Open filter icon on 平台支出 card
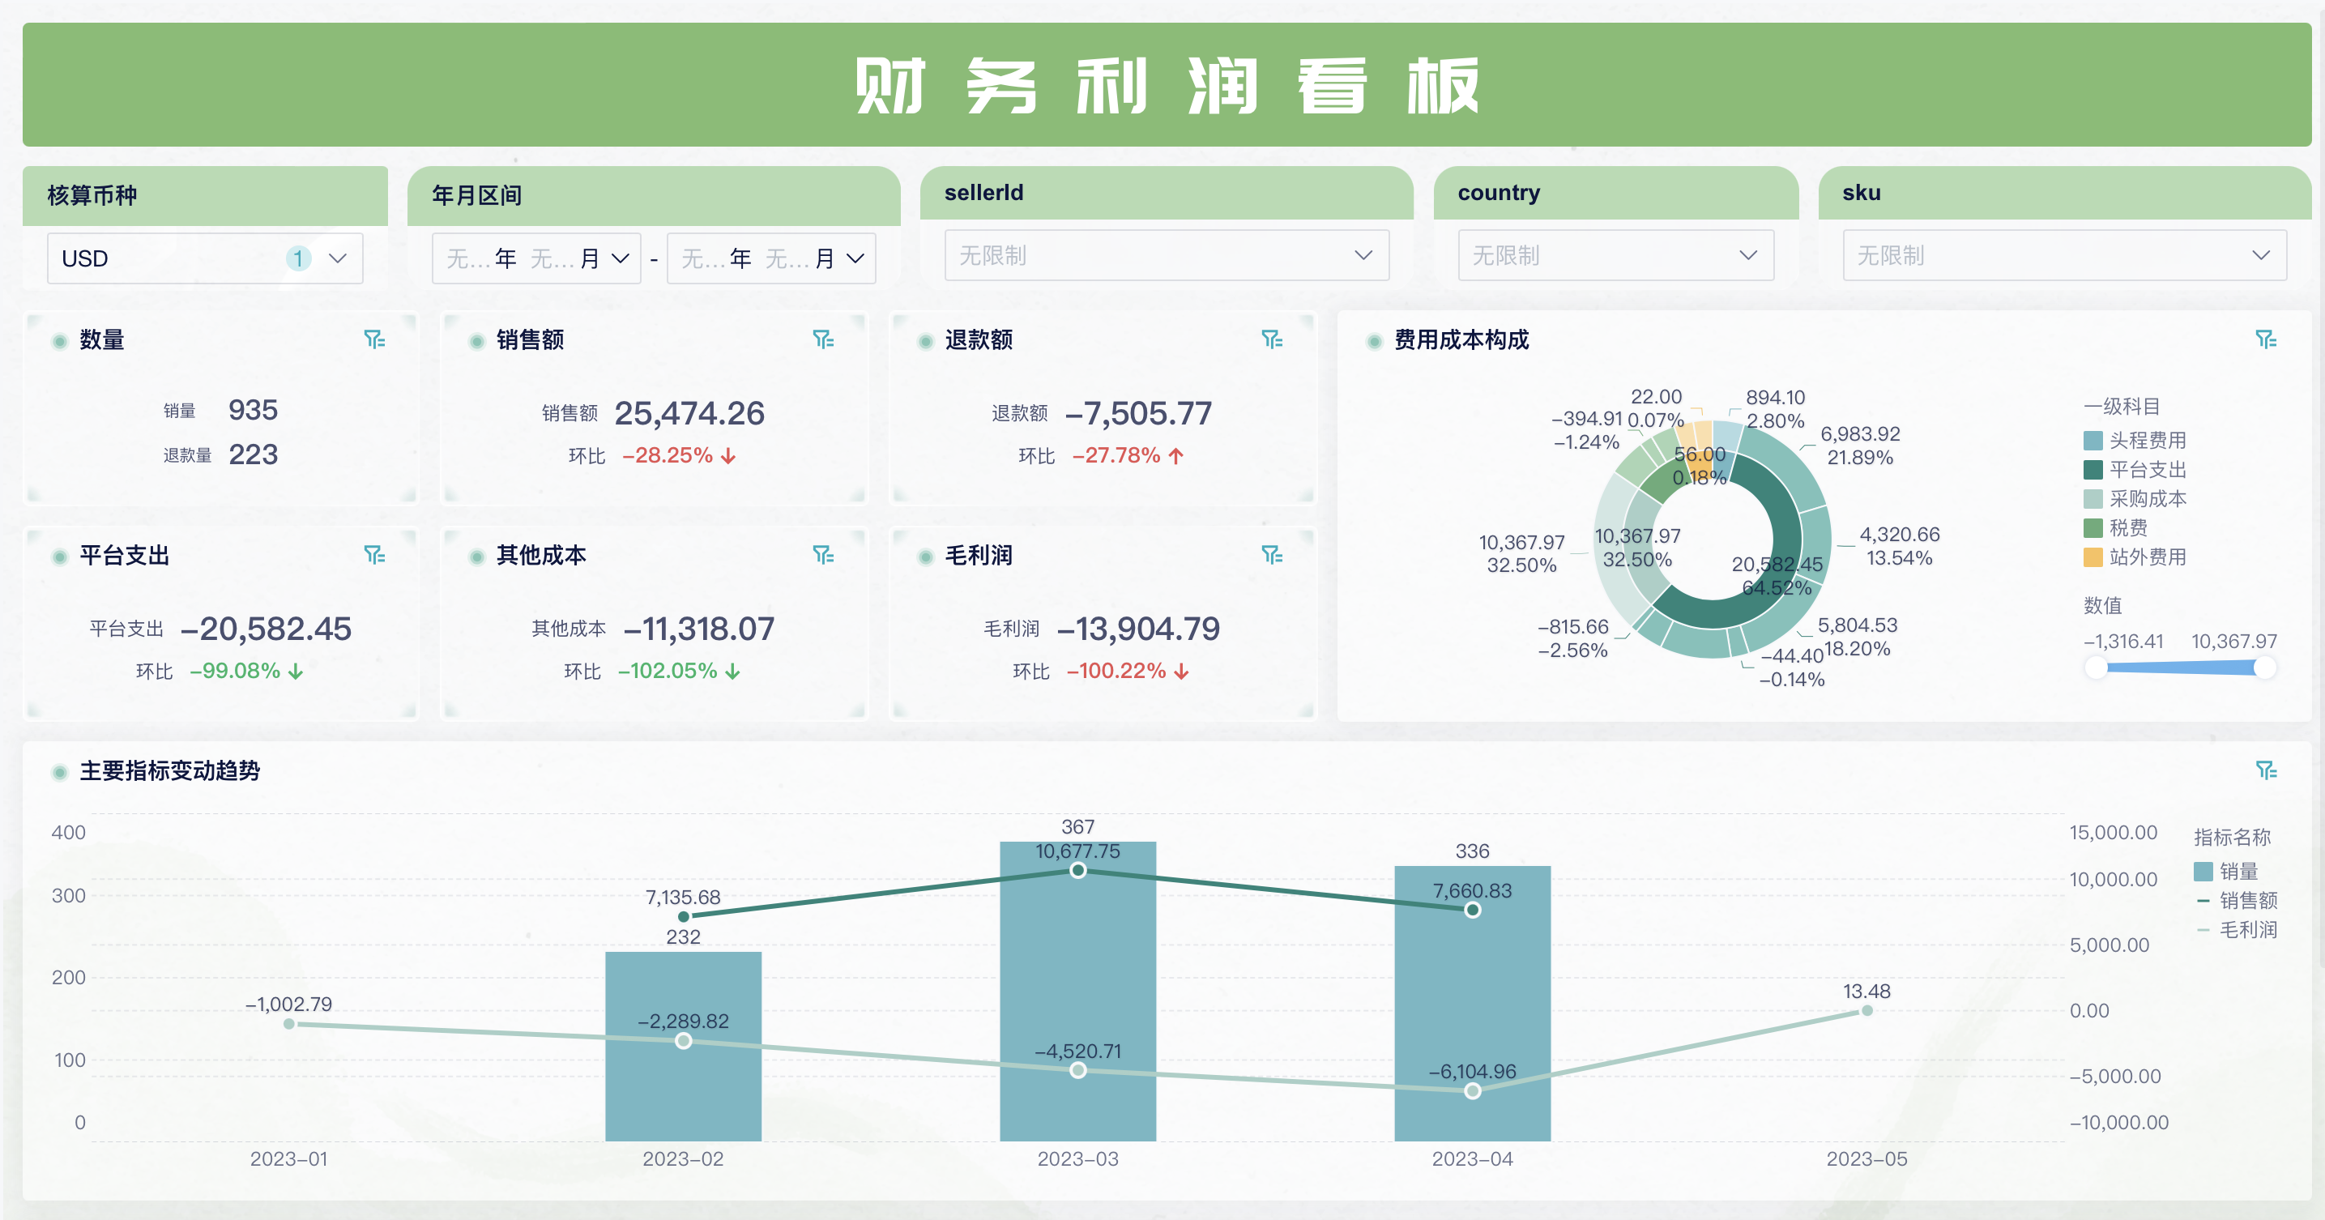 click(374, 554)
